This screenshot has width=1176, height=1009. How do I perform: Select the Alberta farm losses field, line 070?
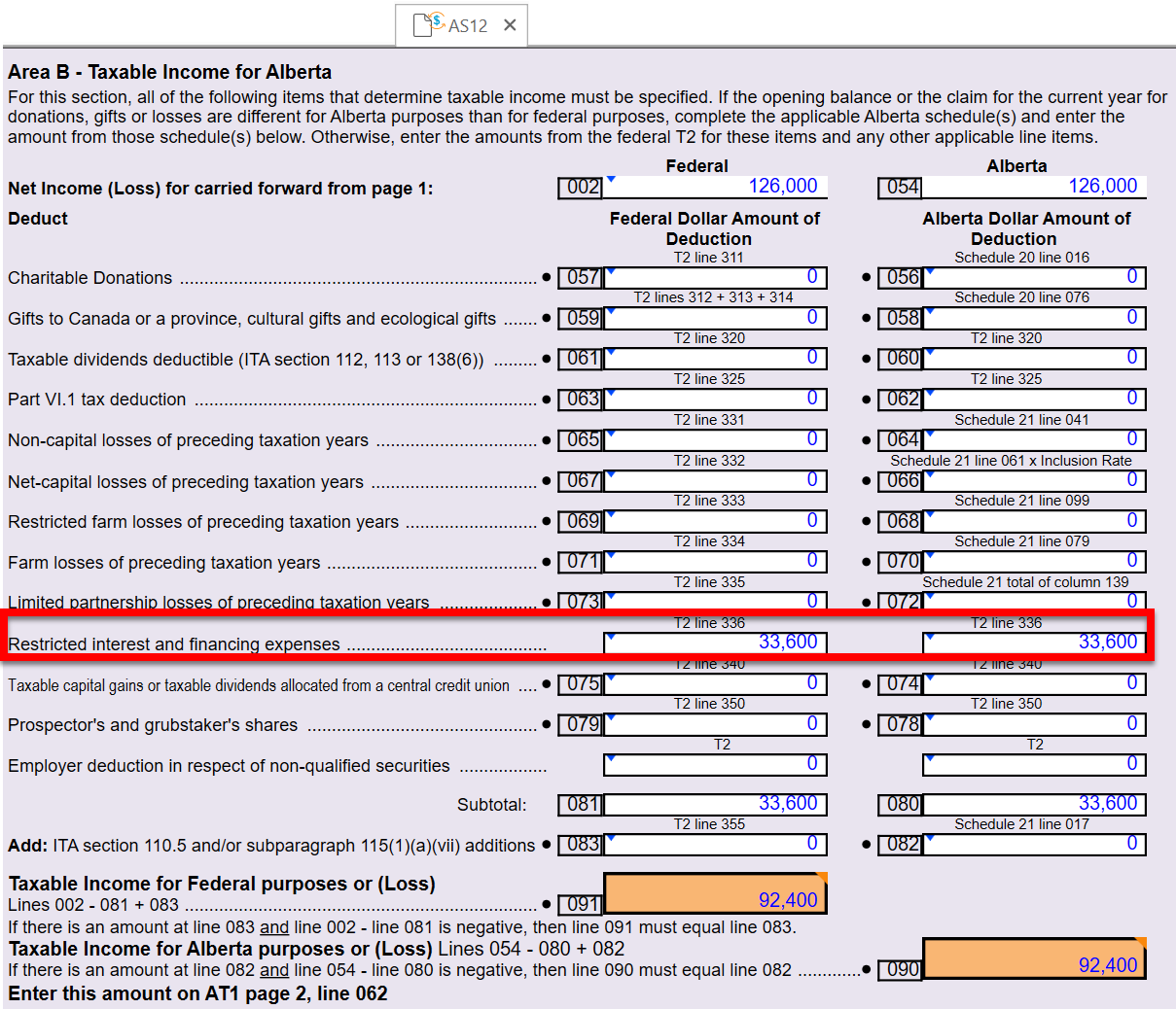click(x=1034, y=561)
